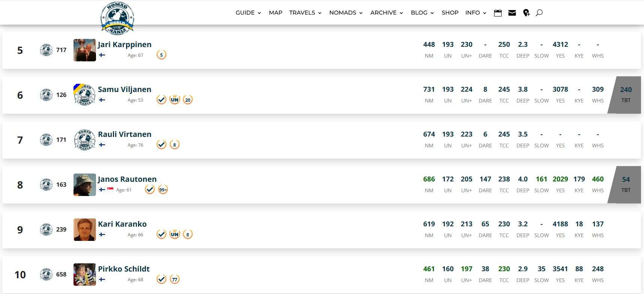
Task: Open Kari Karanko's profile name
Action: click(122, 224)
